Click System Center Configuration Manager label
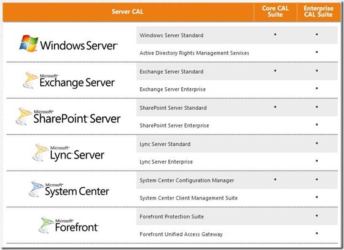Image resolution: width=344 pixels, height=250 pixels. 187,180
